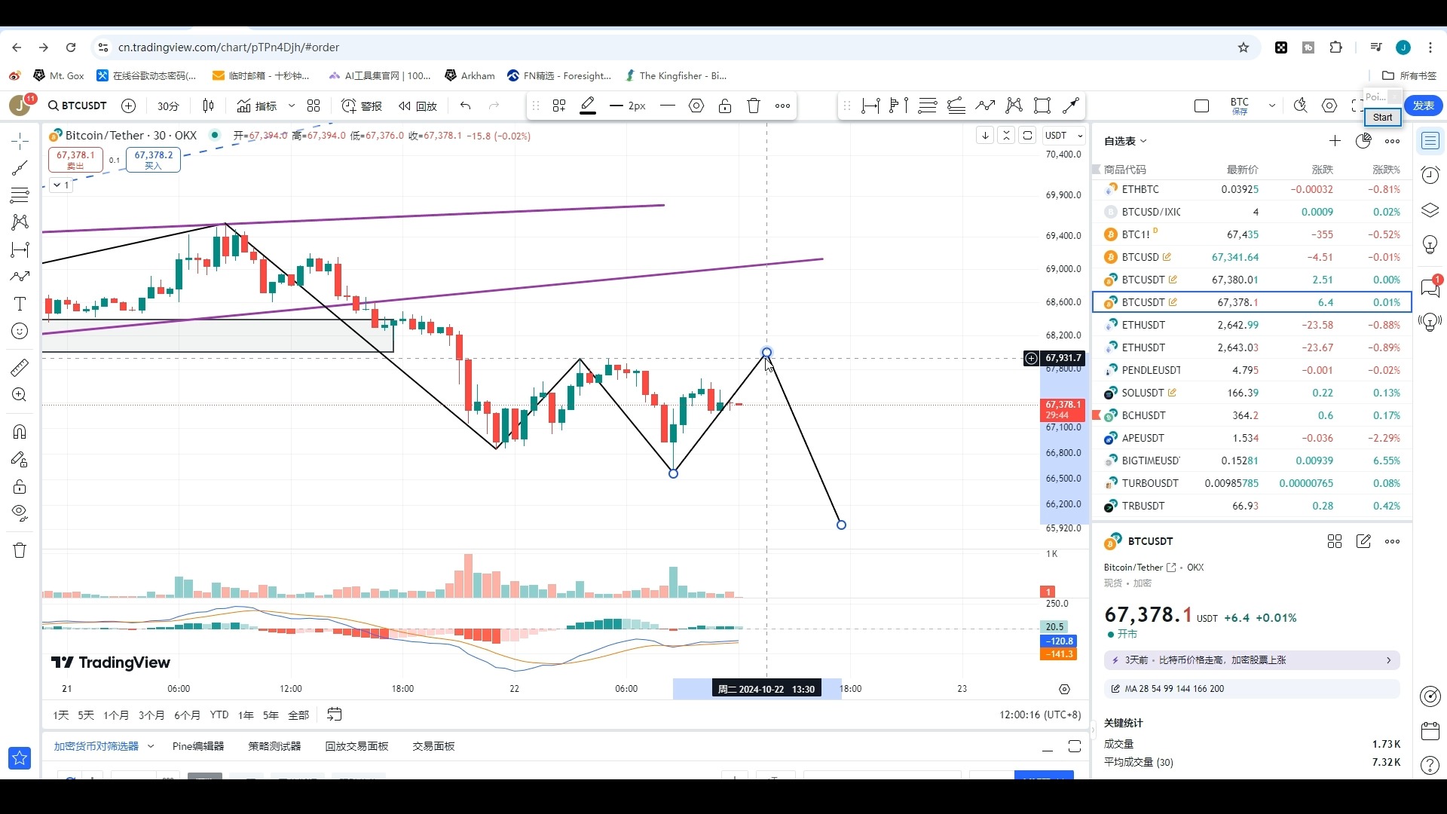
Task: Open the 30分 interval selector
Action: (168, 106)
